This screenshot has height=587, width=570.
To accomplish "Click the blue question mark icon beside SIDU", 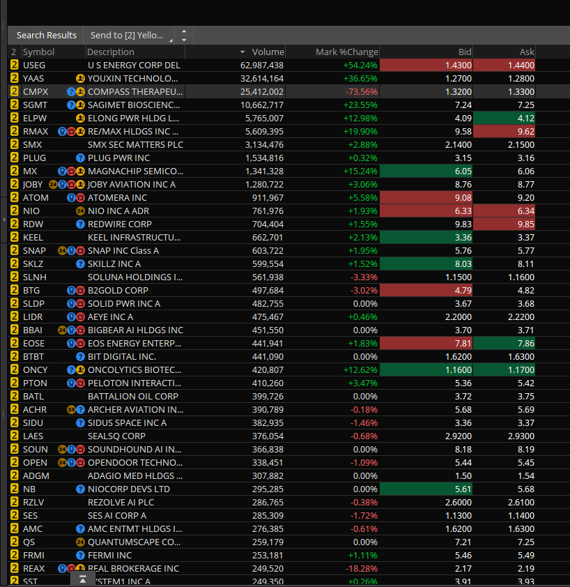I will (80, 423).
